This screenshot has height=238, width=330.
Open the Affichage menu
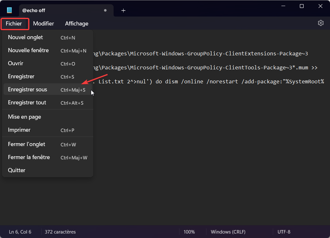click(77, 24)
